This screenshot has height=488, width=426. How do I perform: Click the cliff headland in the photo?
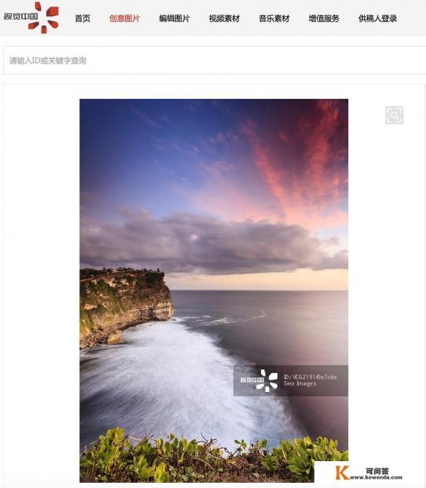point(124,305)
